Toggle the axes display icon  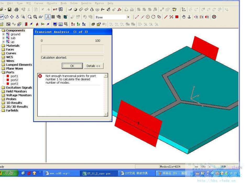click(x=48, y=17)
